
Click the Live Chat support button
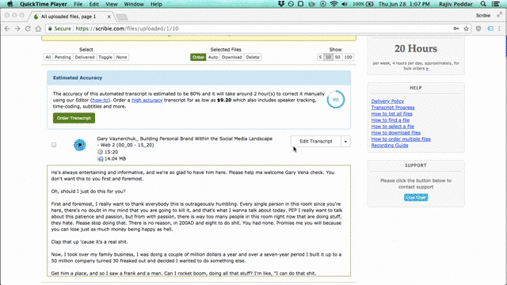click(416, 197)
